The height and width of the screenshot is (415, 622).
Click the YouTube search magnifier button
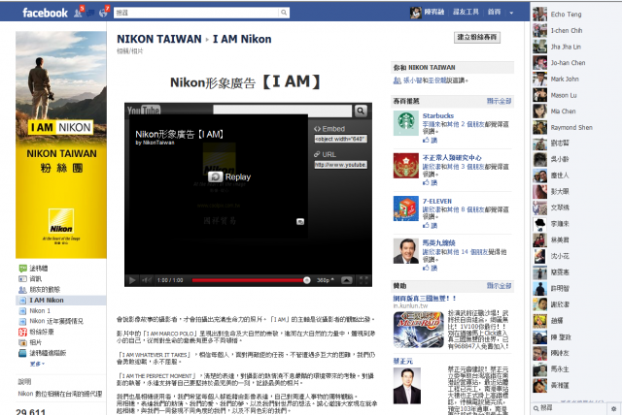pyautogui.click(x=361, y=111)
